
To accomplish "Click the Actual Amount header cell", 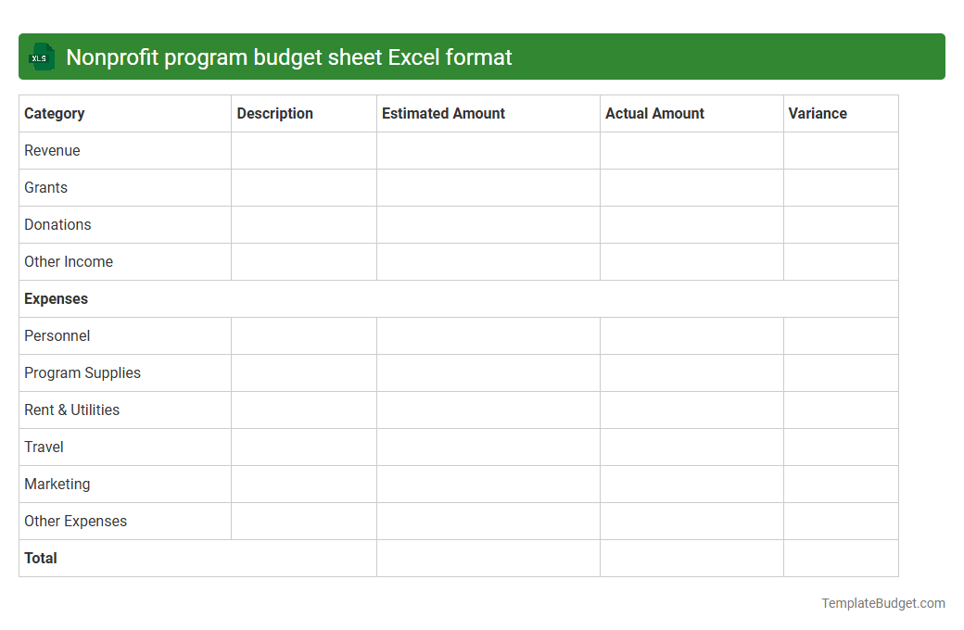I will click(x=653, y=113).
